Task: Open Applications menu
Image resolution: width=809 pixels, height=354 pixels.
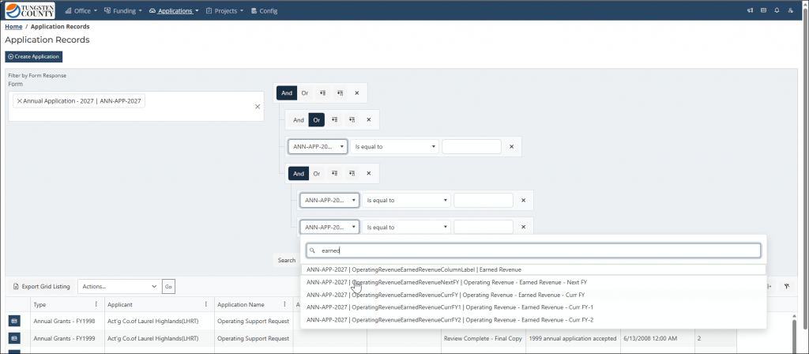Action: (174, 11)
